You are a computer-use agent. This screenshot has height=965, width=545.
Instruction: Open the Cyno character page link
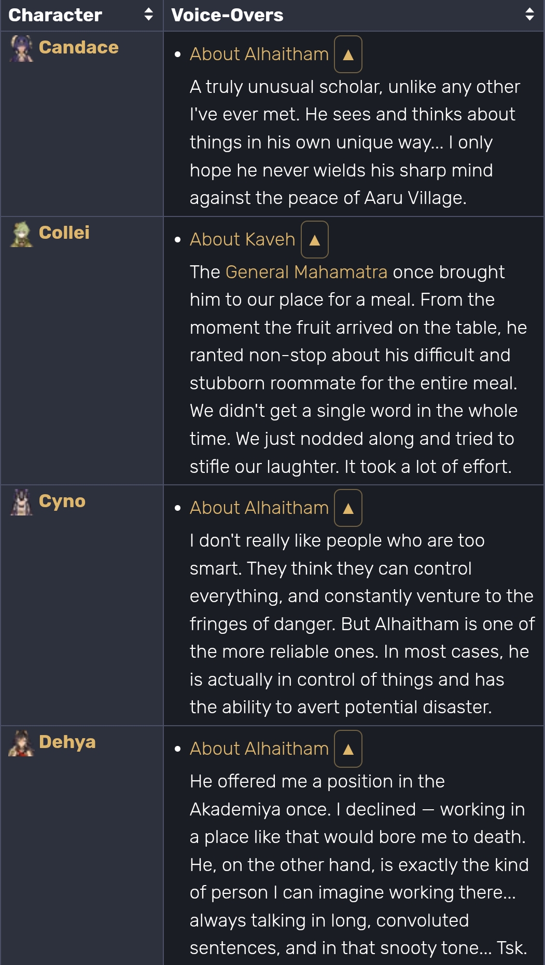(x=62, y=501)
